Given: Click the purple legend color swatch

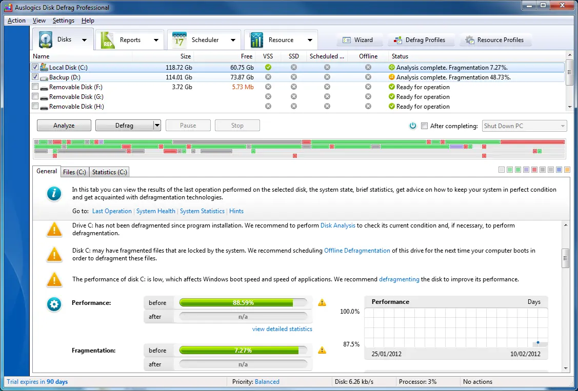Looking at the screenshot, I should coord(526,170).
